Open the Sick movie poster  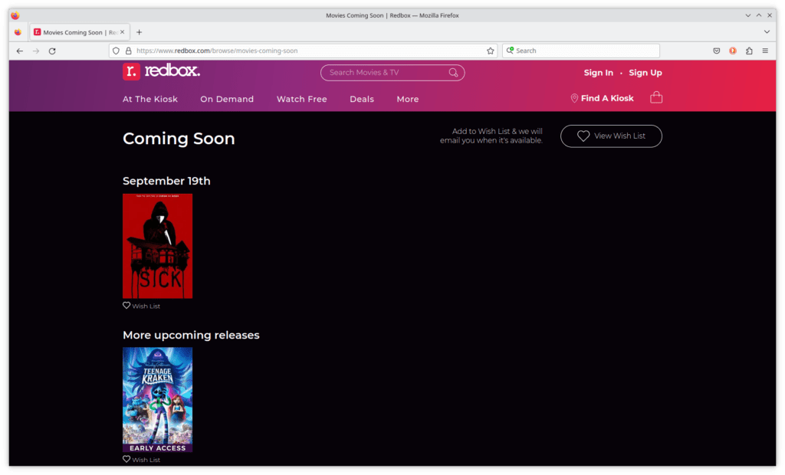point(158,246)
